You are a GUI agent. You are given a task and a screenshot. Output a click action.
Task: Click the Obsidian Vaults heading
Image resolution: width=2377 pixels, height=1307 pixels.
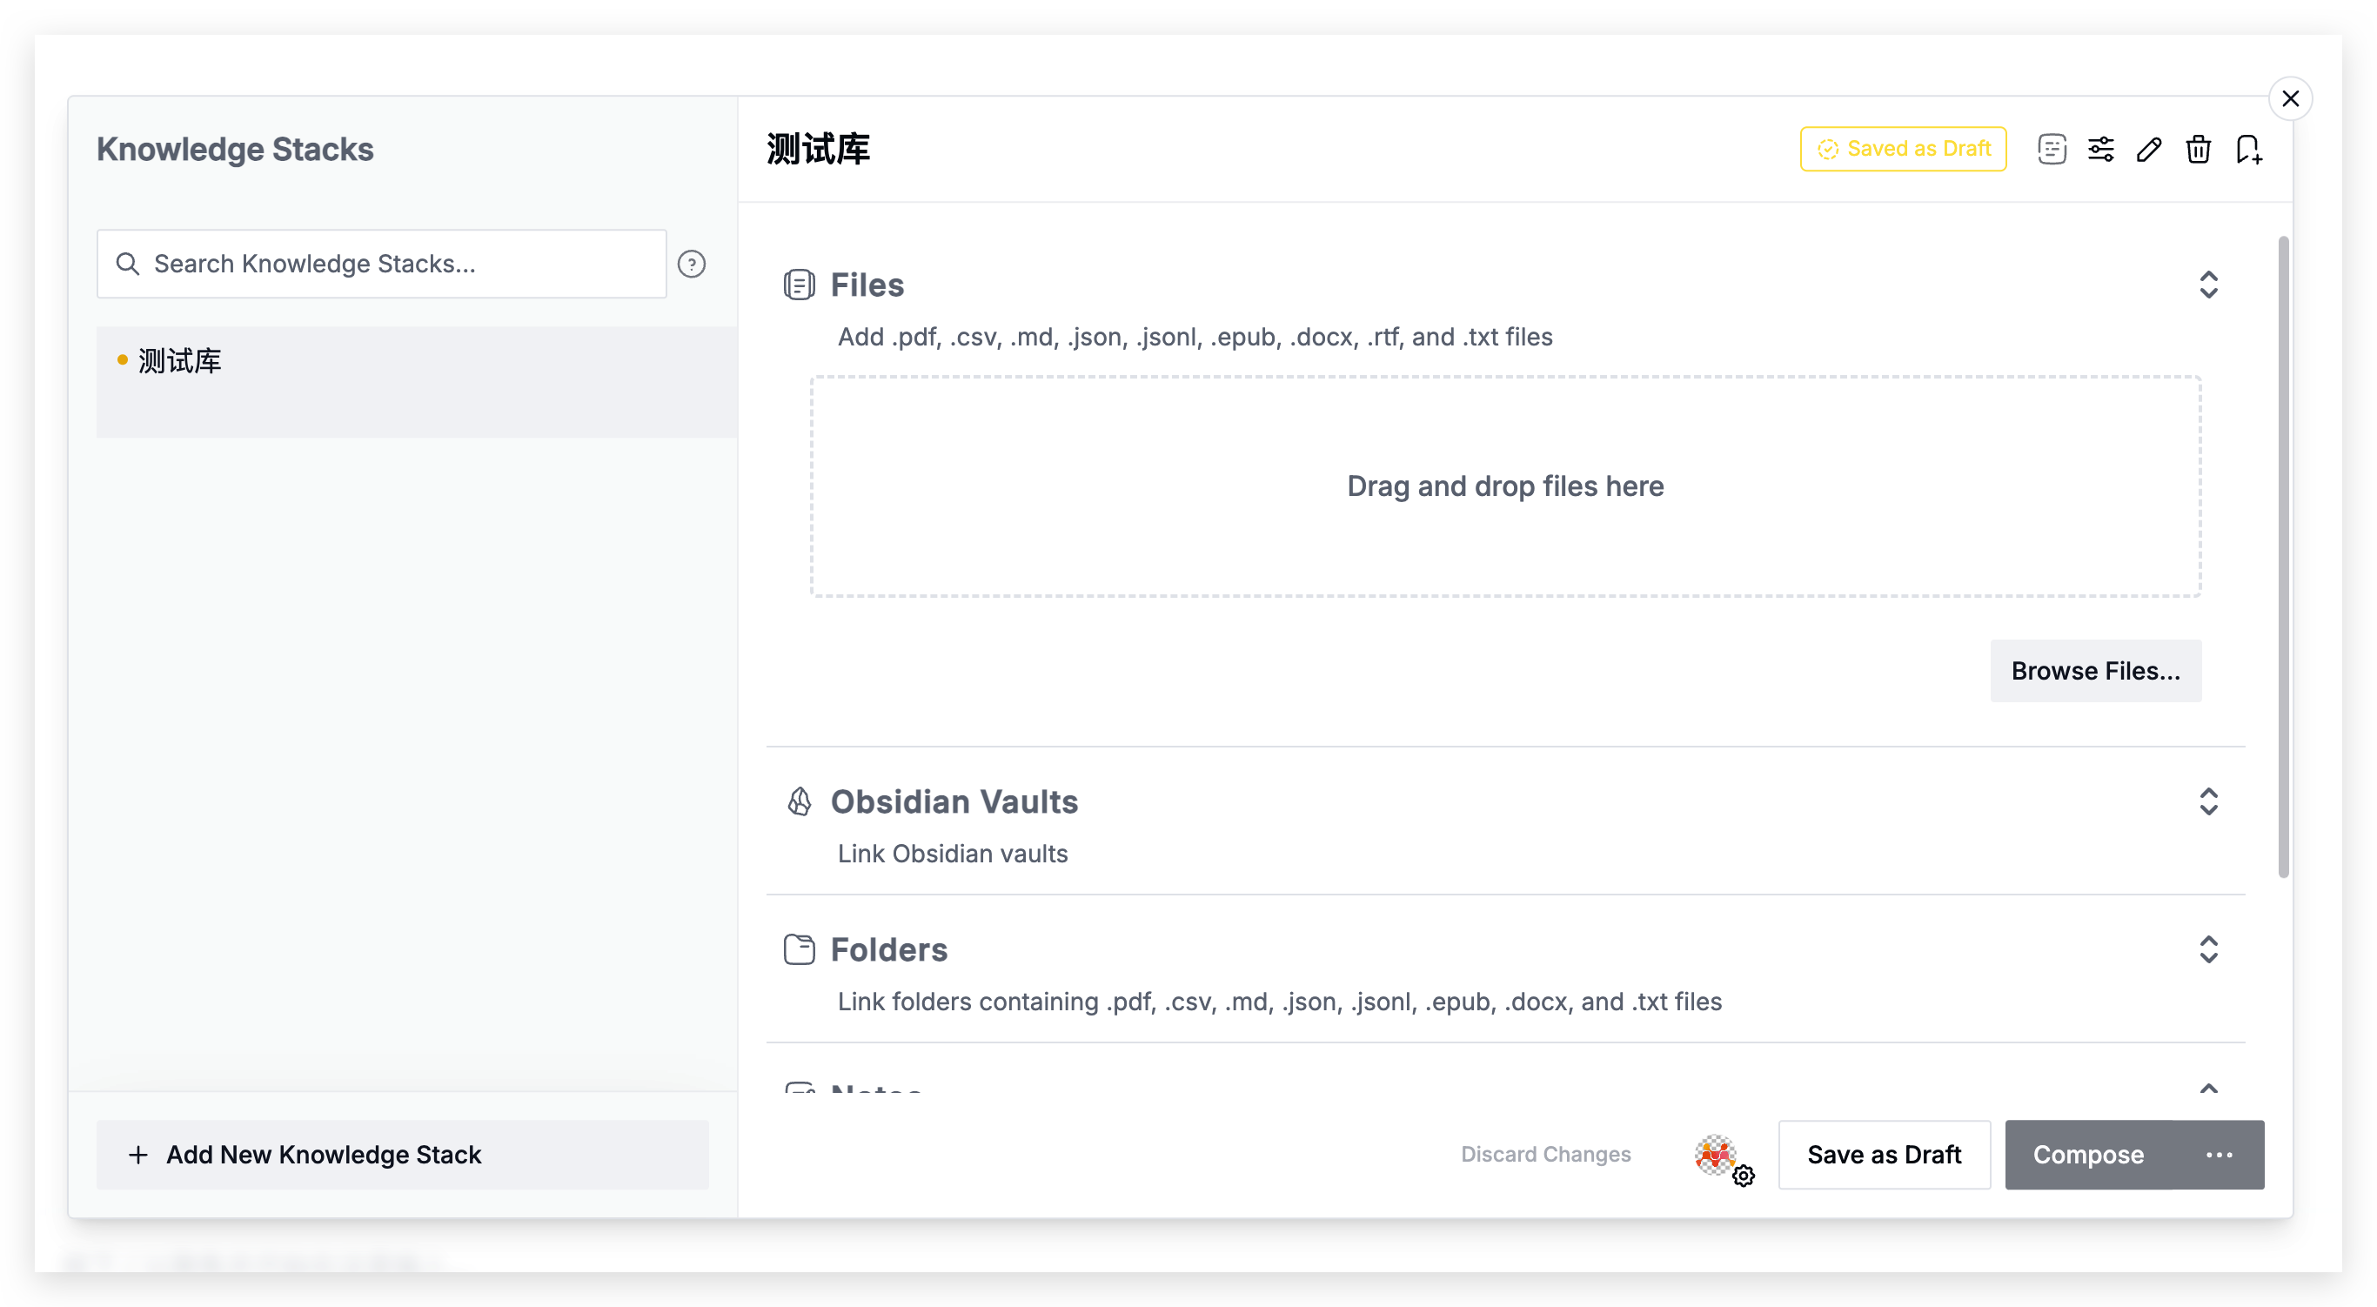(x=954, y=801)
